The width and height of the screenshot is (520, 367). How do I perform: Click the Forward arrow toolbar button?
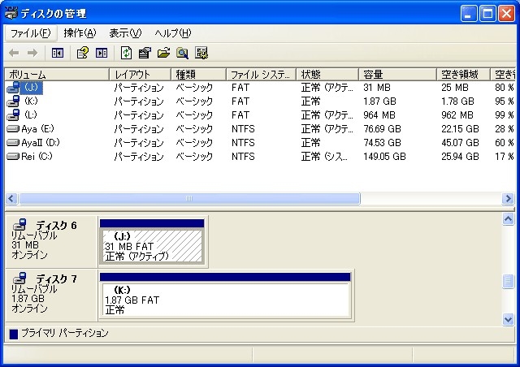(32, 53)
